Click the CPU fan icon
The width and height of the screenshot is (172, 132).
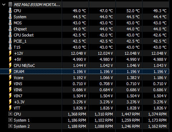[10, 114]
